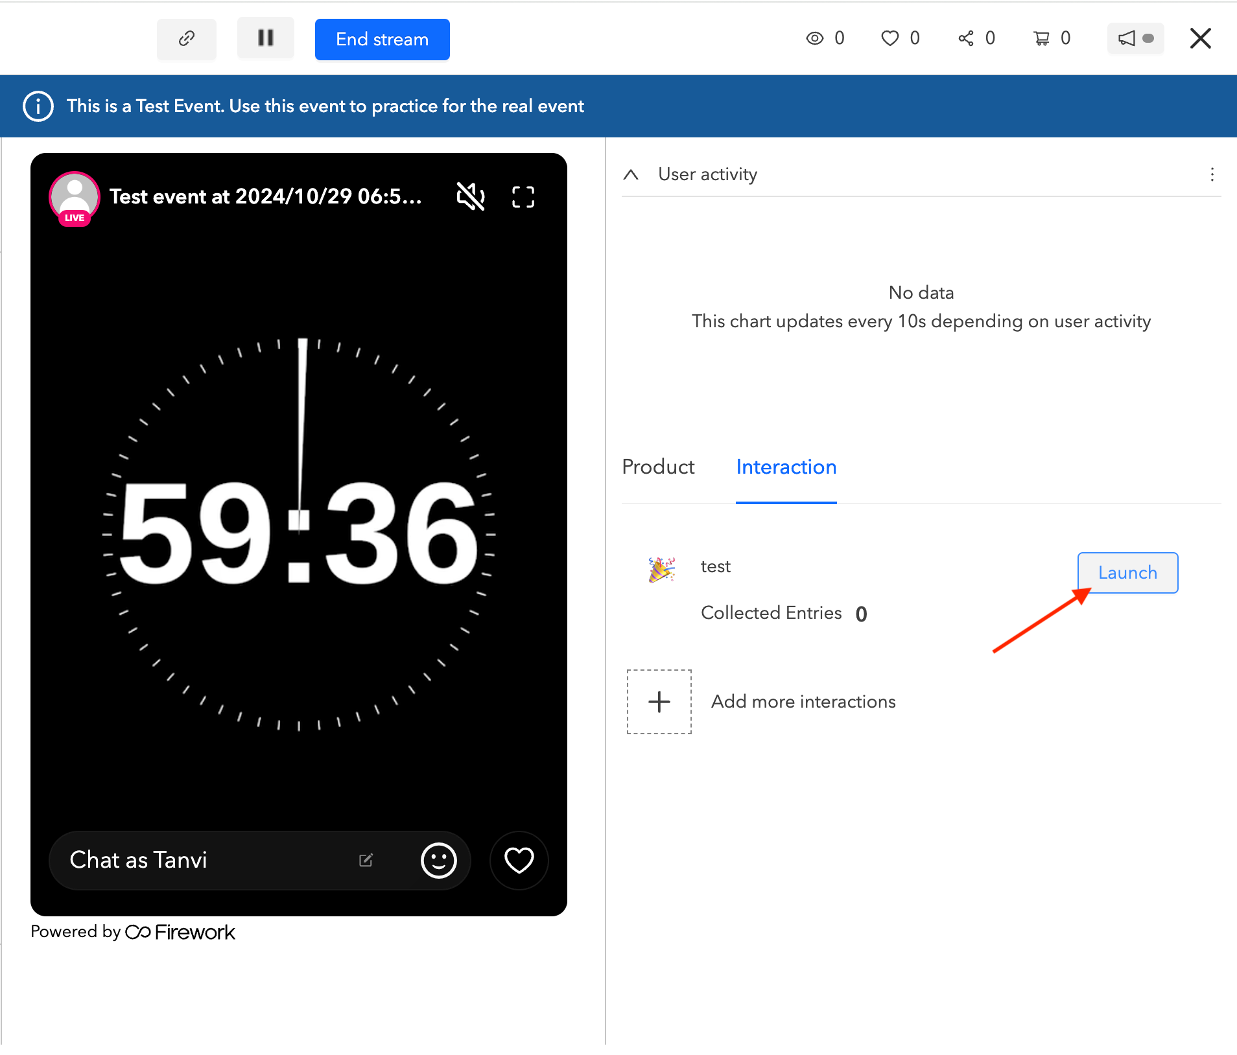Click the shares counter icon
This screenshot has width=1237, height=1055.
click(976, 38)
